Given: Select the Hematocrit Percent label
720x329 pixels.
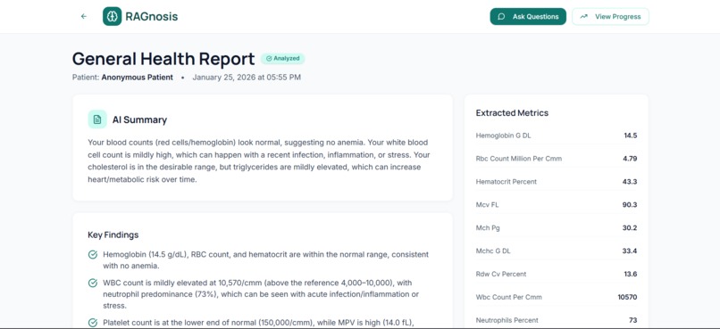Looking at the screenshot, I should (506, 182).
